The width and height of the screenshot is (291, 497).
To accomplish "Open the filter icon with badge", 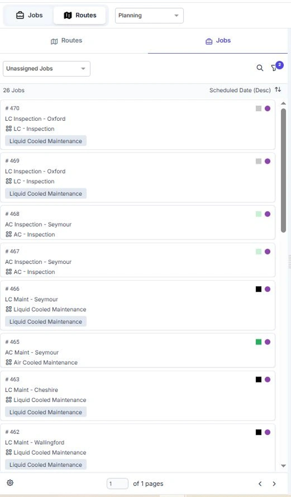I will [274, 68].
